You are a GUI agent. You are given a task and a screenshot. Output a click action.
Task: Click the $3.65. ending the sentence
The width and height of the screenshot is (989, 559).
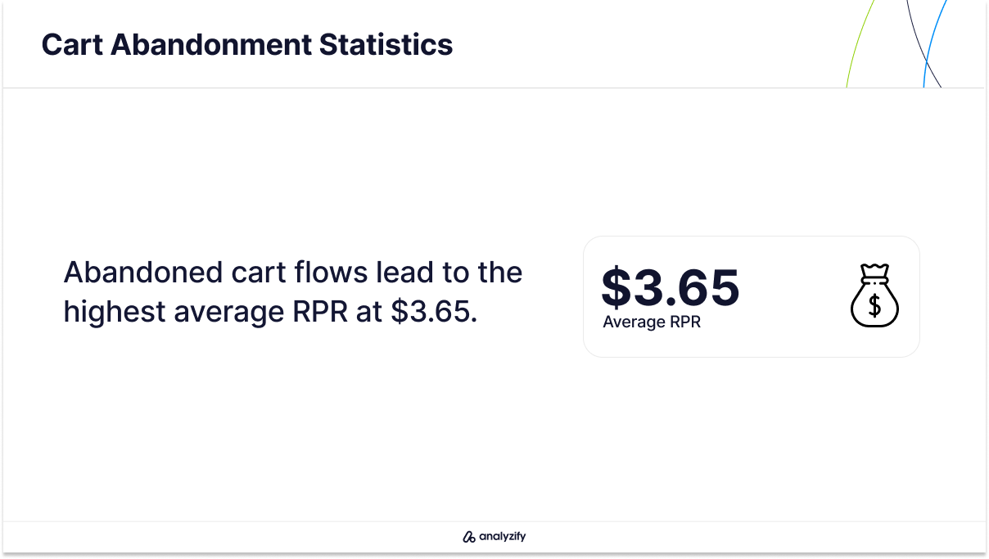point(434,312)
